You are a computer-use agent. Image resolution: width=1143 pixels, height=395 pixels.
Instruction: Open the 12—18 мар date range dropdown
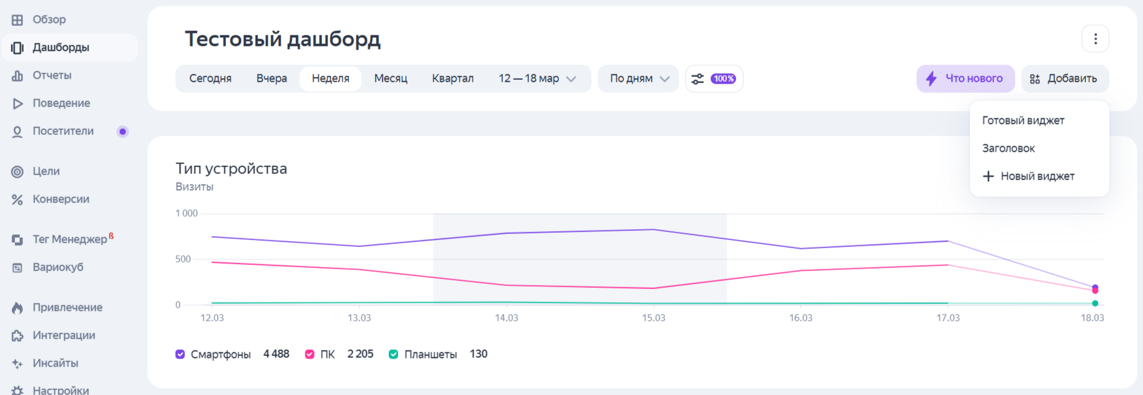[537, 79]
